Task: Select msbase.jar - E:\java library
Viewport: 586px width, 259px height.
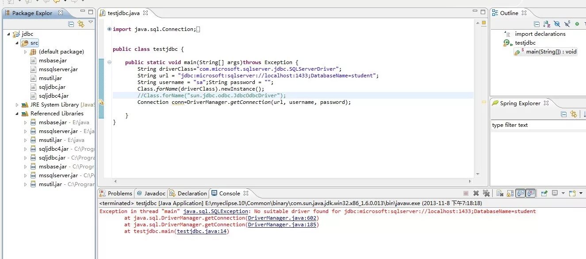Action: pos(60,122)
